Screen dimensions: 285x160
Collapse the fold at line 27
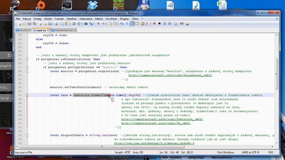click(x=27, y=67)
